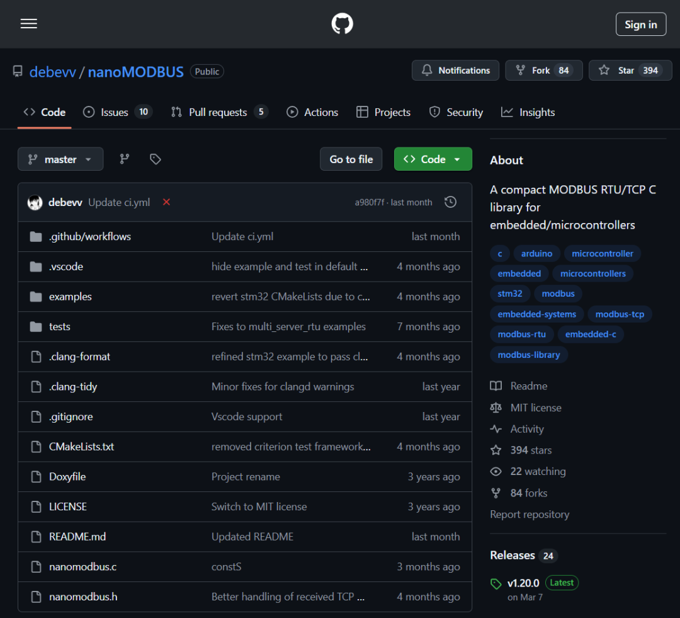
Task: Open the nanomodbus.c file
Action: [82, 567]
